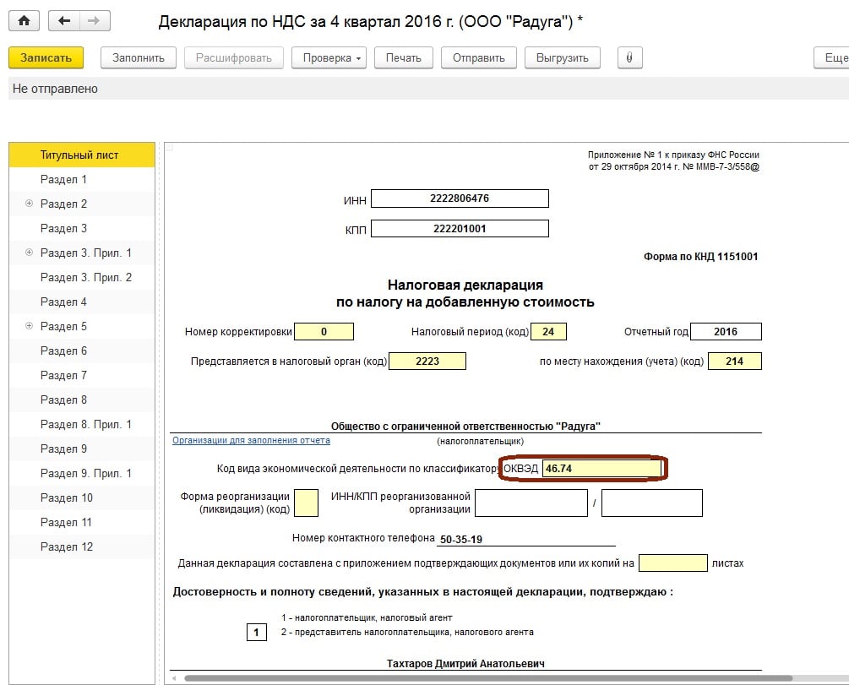Expand the Раздел 3. Прил. 1 node
Image resolution: width=849 pixels, height=685 pixels.
click(30, 253)
